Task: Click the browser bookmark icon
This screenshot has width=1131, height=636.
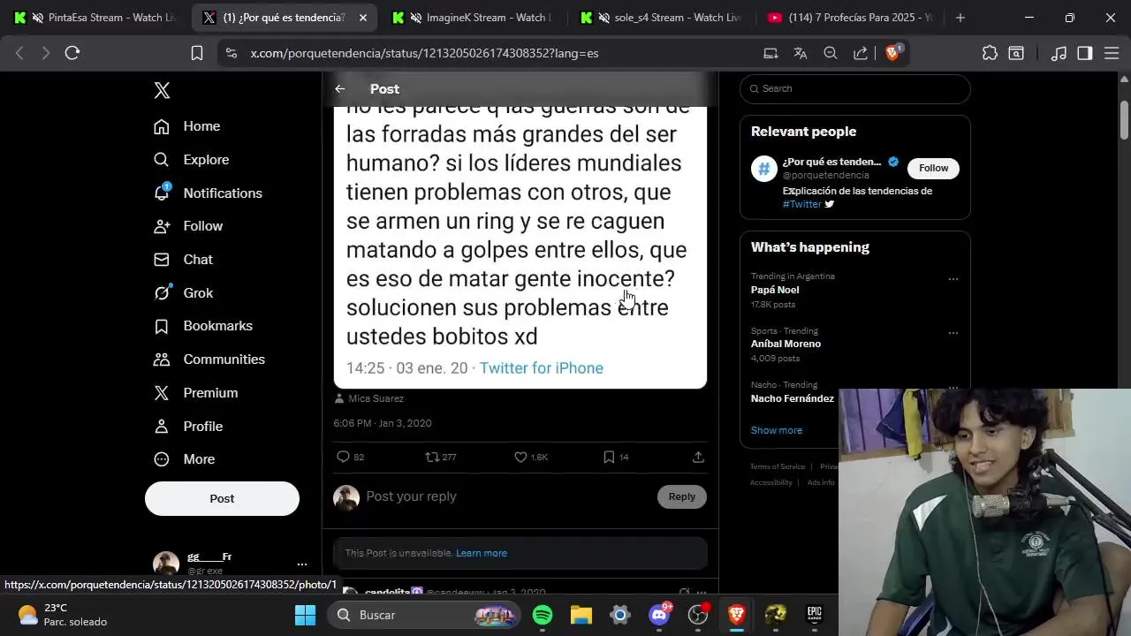Action: click(197, 53)
